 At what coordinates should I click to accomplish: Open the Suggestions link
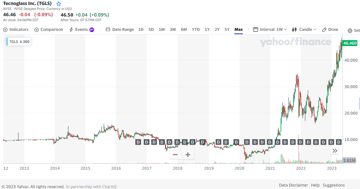click(x=334, y=185)
